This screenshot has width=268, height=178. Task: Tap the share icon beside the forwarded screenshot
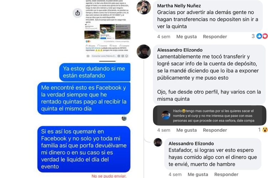coord(78,13)
